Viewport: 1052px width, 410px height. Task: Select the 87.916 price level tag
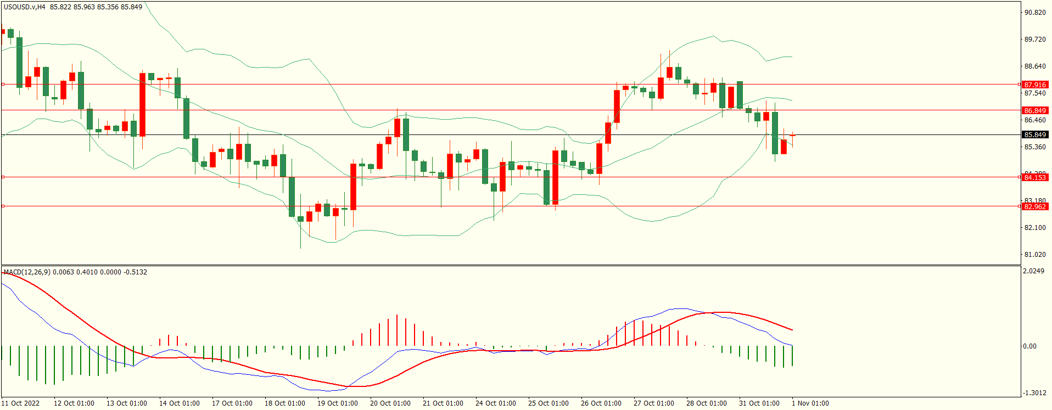click(x=1035, y=85)
